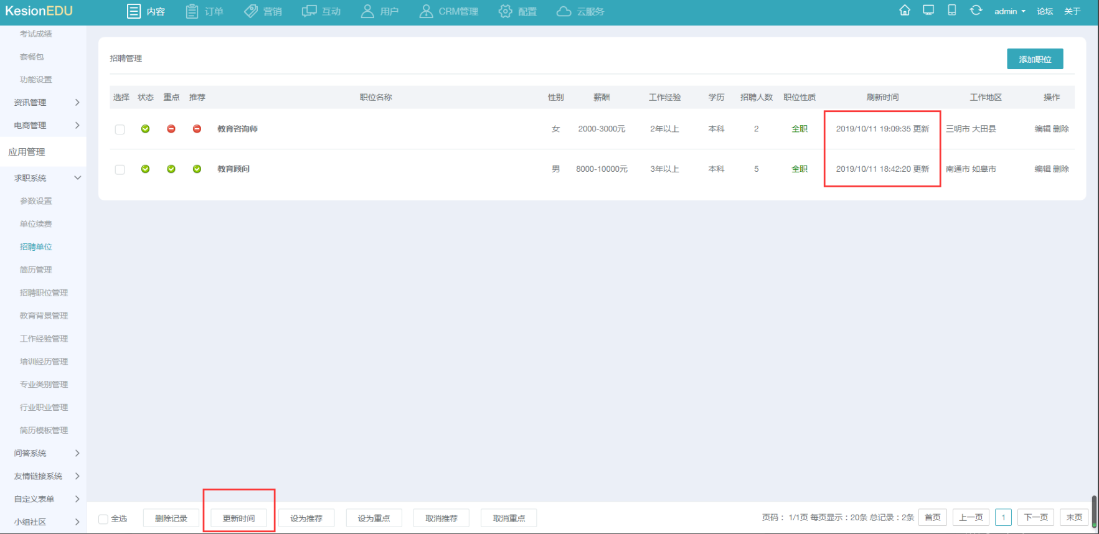
Task: Click the home icon in top bar
Action: pos(905,11)
